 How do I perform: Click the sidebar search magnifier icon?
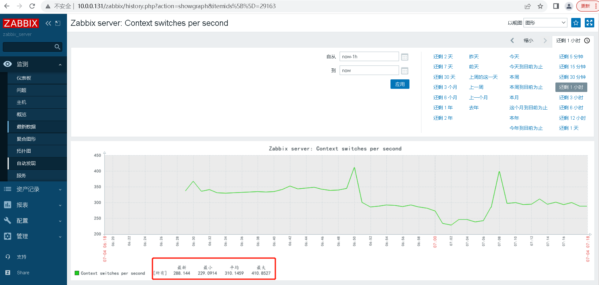[x=57, y=47]
